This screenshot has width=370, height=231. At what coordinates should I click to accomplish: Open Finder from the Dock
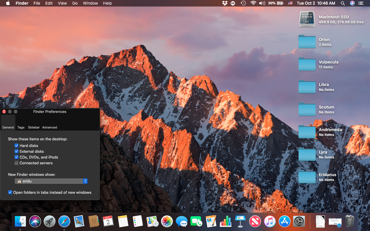(20, 221)
